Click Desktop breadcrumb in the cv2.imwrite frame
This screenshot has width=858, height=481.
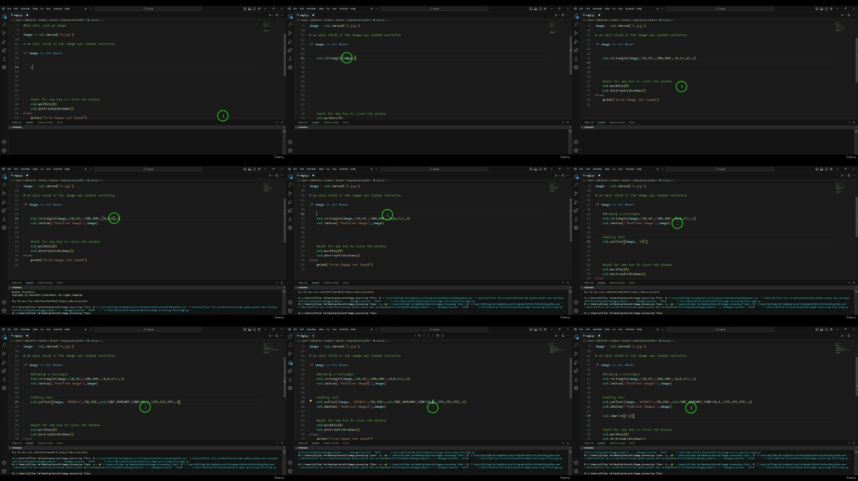tap(614, 341)
